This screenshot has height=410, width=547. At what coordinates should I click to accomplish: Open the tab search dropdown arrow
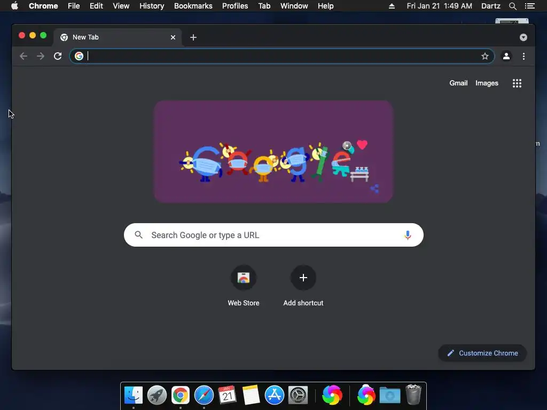(523, 37)
